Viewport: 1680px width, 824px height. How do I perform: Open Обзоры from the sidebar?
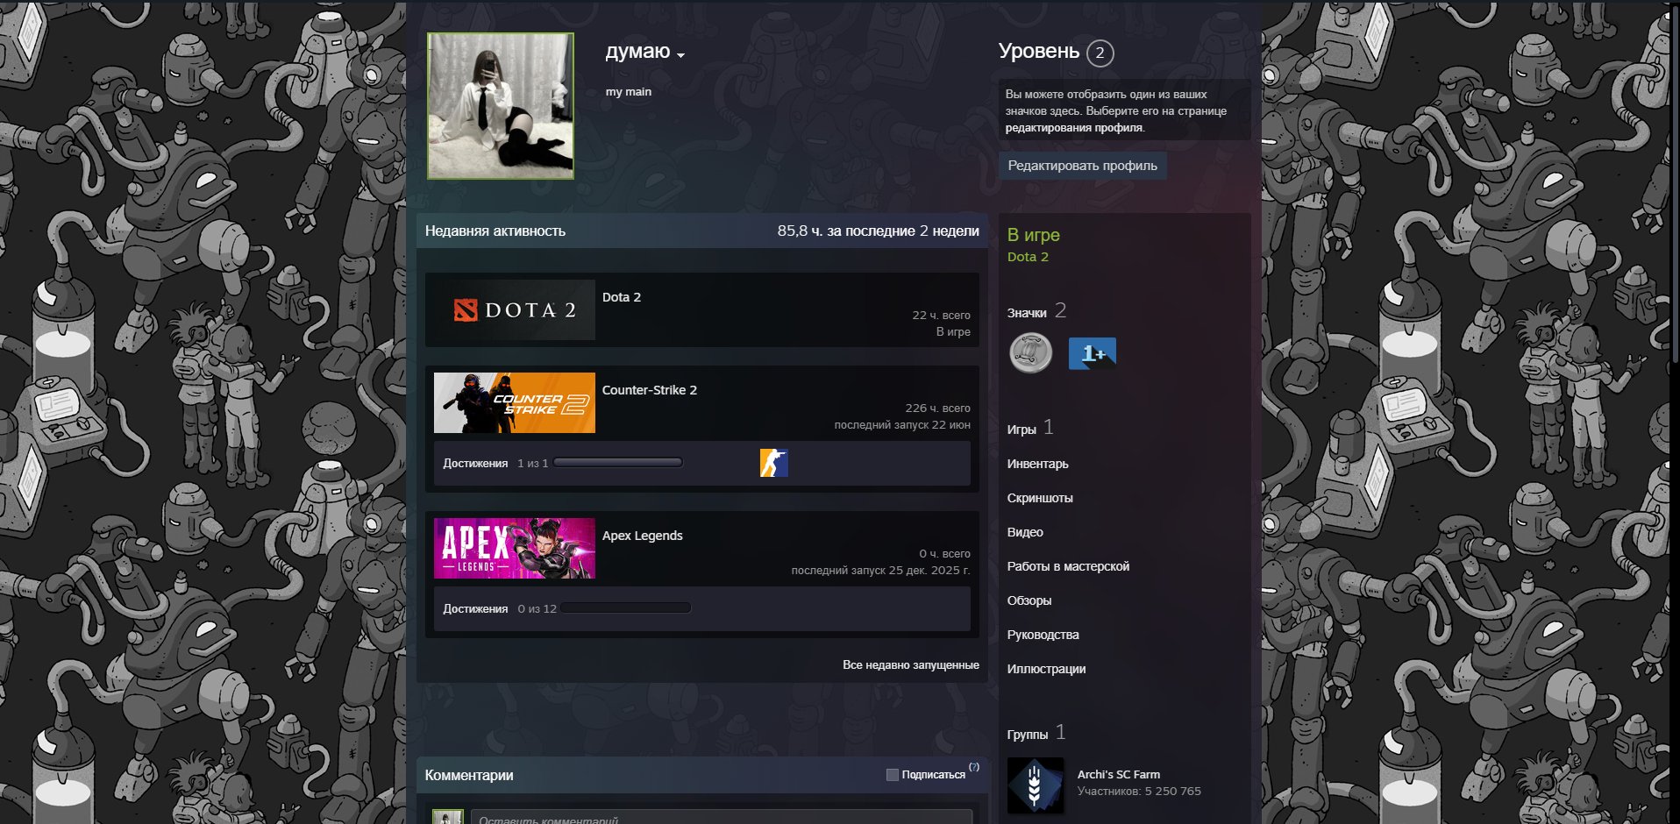click(1029, 600)
